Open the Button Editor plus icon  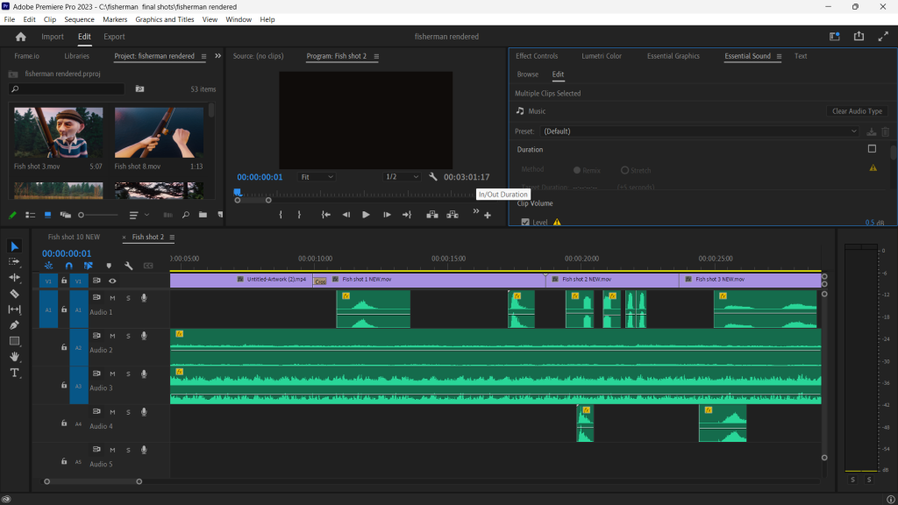pyautogui.click(x=488, y=216)
